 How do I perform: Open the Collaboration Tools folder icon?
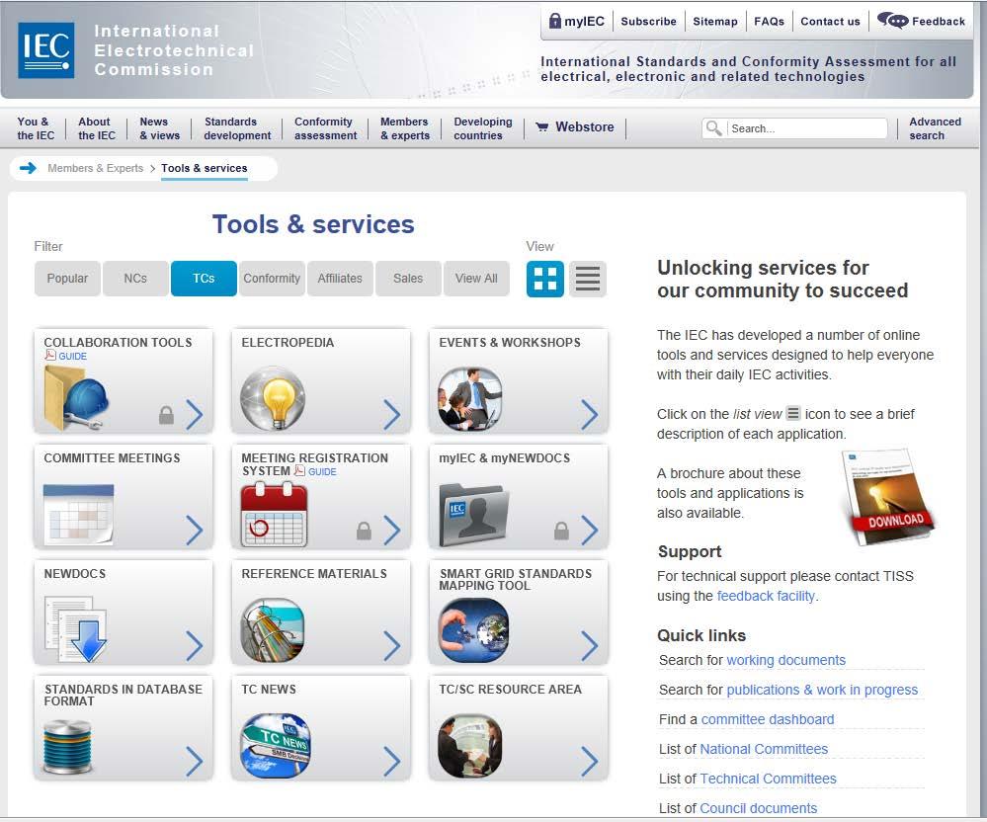[x=76, y=399]
